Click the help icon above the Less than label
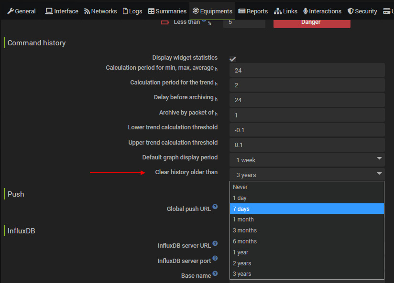394x283 pixels. click(204, 19)
